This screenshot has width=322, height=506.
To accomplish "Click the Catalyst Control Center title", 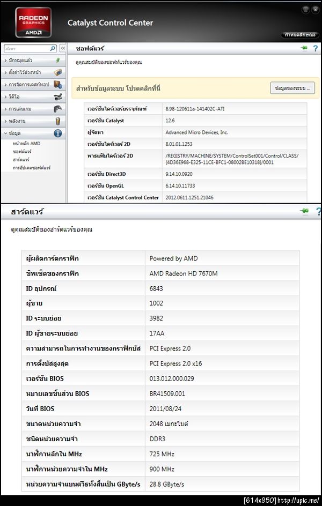I will (110, 23).
